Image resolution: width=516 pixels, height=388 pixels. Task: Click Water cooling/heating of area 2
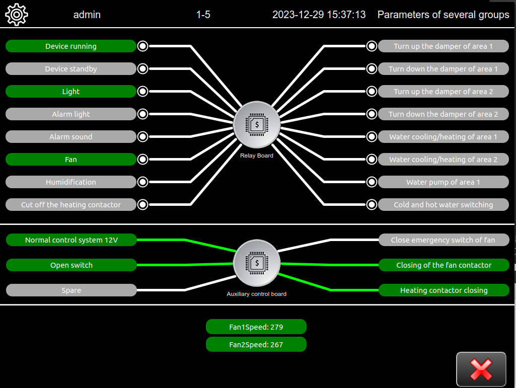443,160
